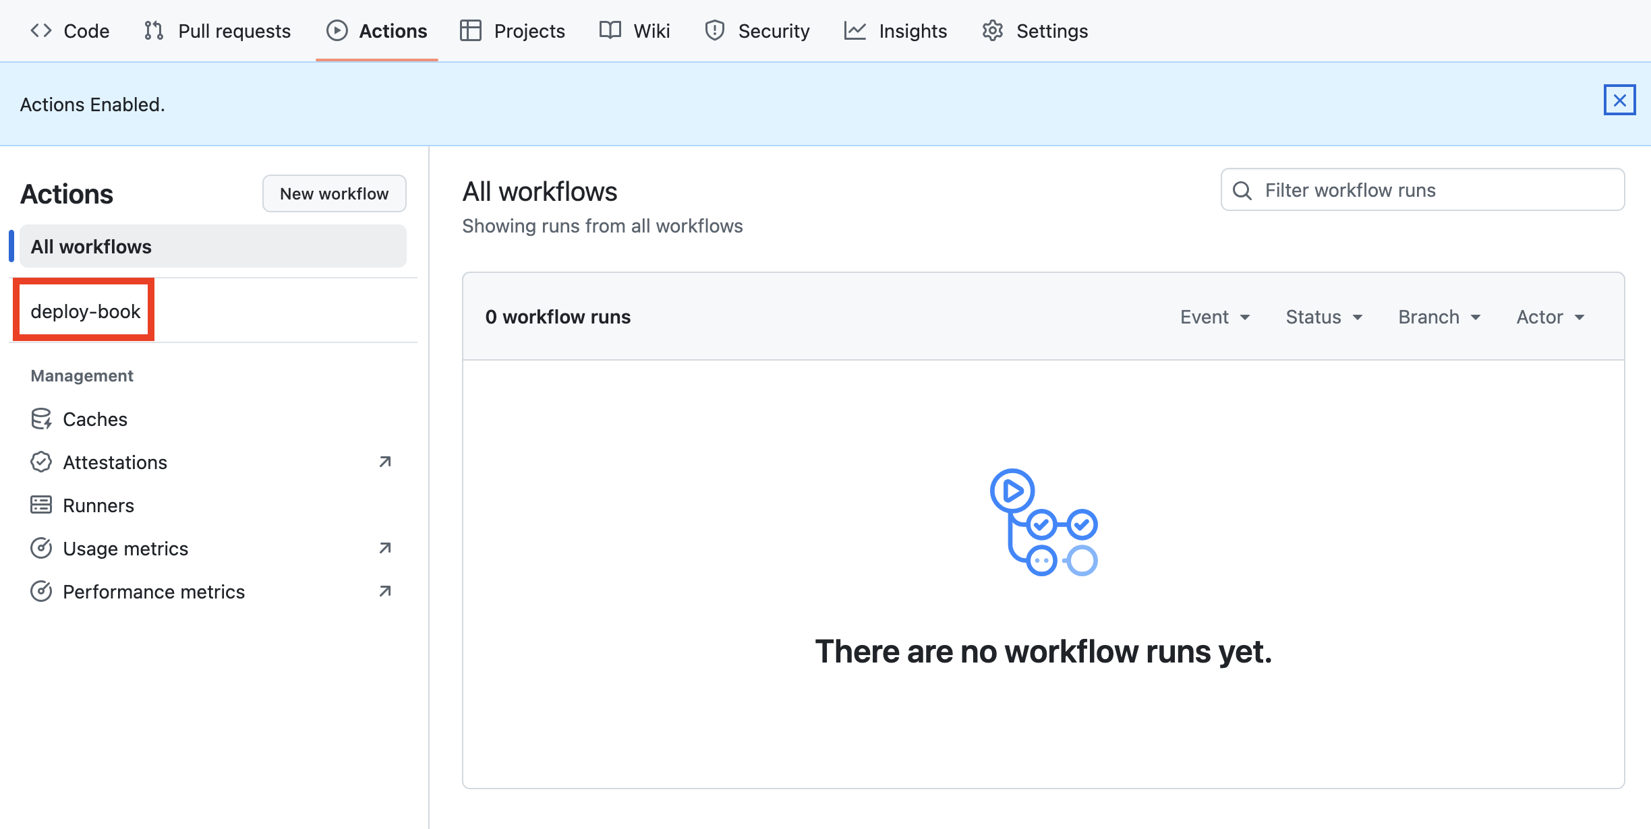Click the Usage metrics meter icon
Viewport: 1651px width, 829px height.
[x=41, y=549]
